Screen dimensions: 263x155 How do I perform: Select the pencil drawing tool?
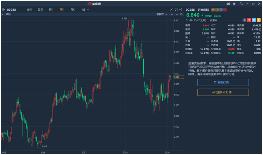point(171,10)
